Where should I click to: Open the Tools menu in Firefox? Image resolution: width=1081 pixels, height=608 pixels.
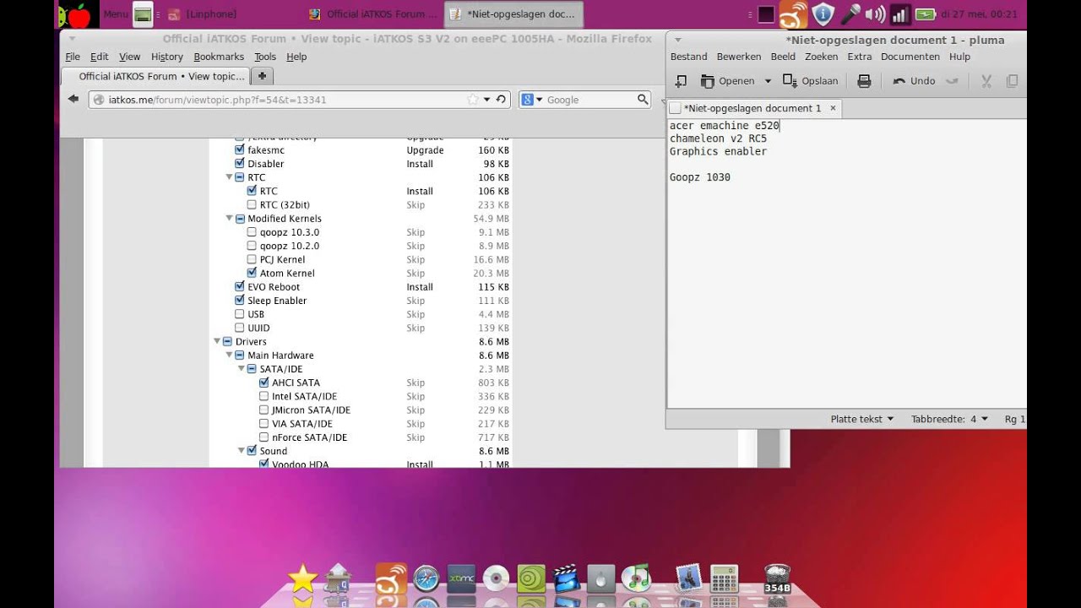pyautogui.click(x=265, y=57)
